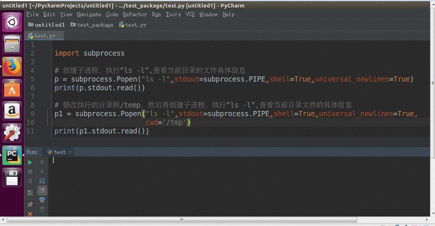Launch Firefox from the launcher

12,67
